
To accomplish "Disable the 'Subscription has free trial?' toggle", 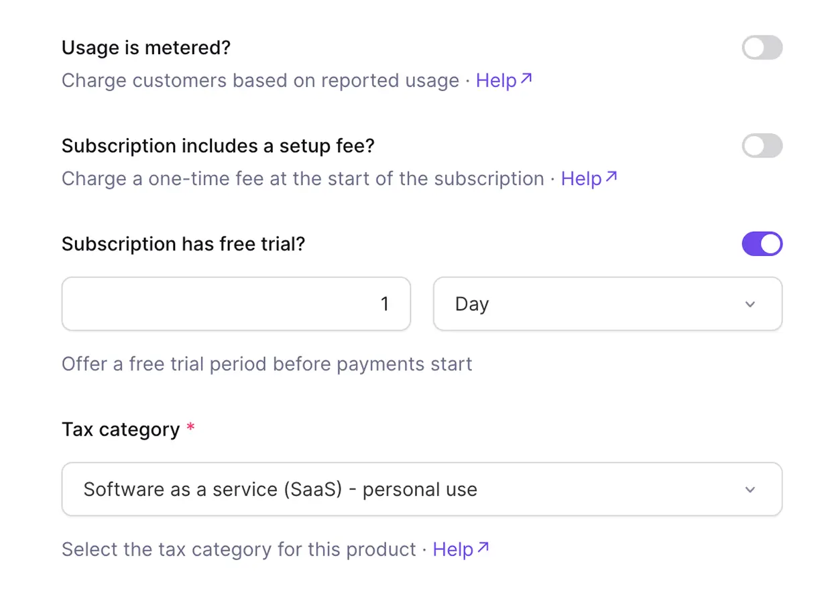I will point(762,244).
